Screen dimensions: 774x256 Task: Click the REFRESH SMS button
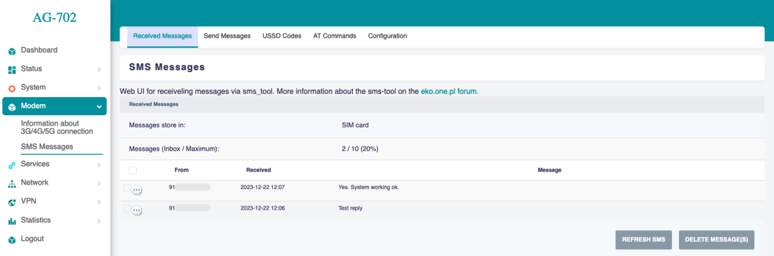(644, 239)
